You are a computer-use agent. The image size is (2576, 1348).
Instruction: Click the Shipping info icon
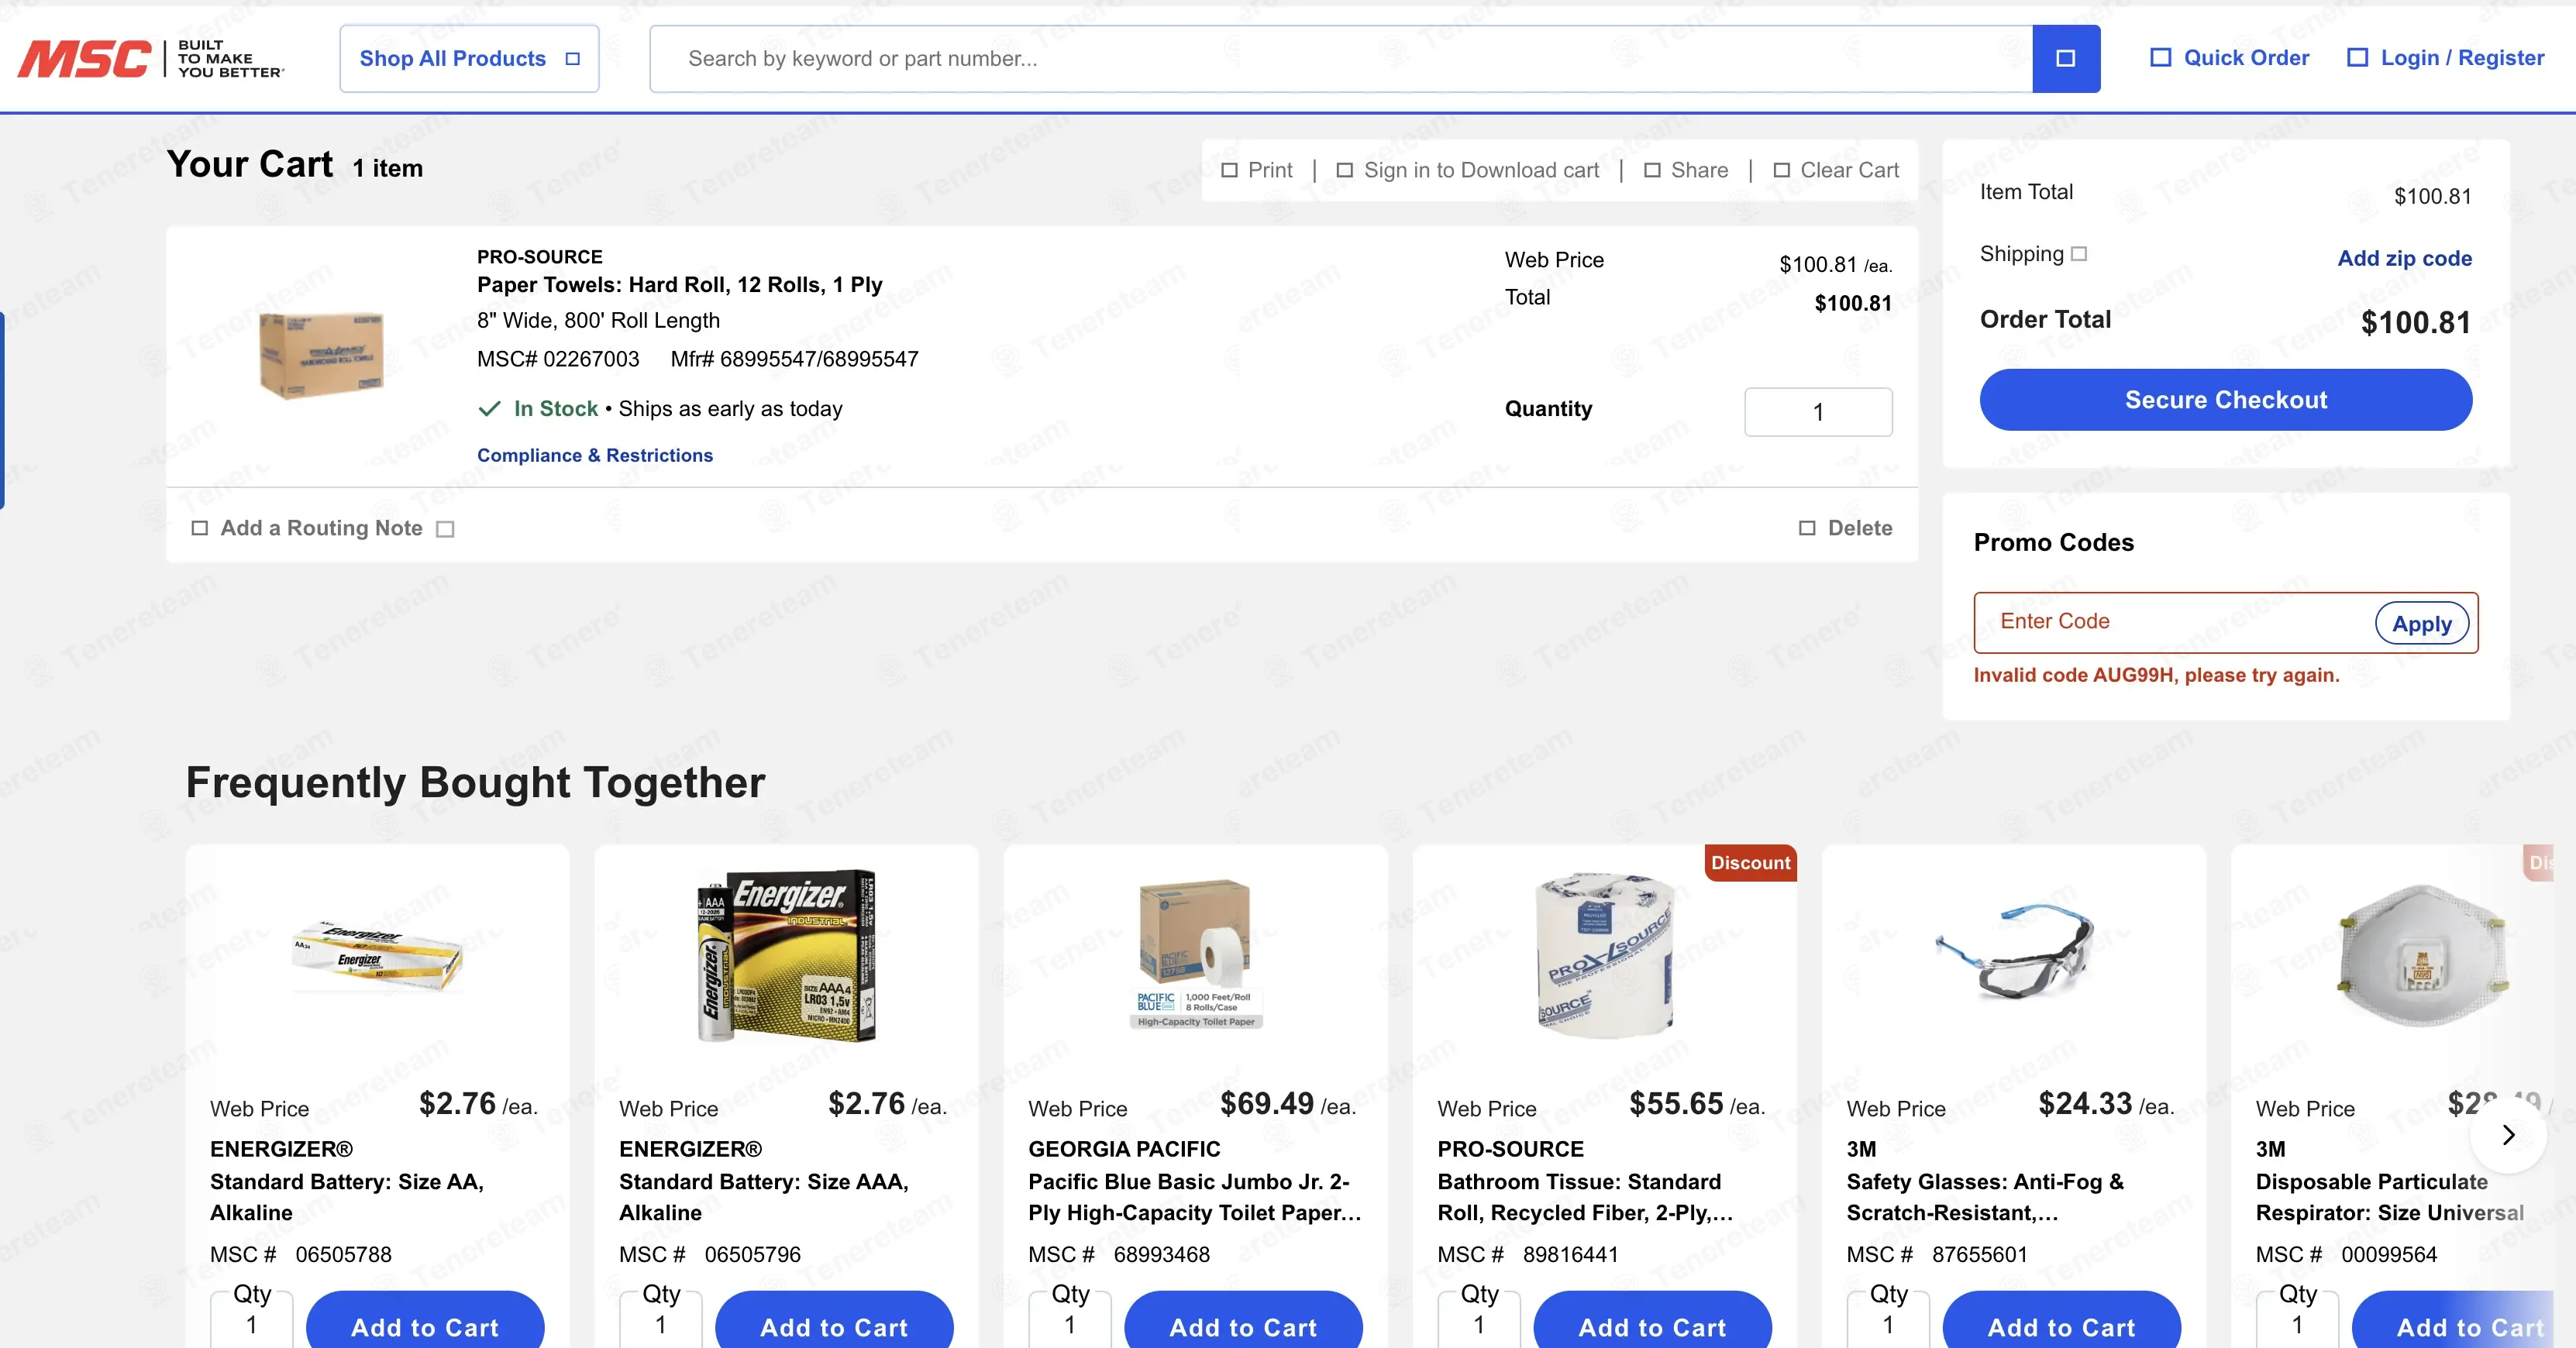click(2079, 254)
